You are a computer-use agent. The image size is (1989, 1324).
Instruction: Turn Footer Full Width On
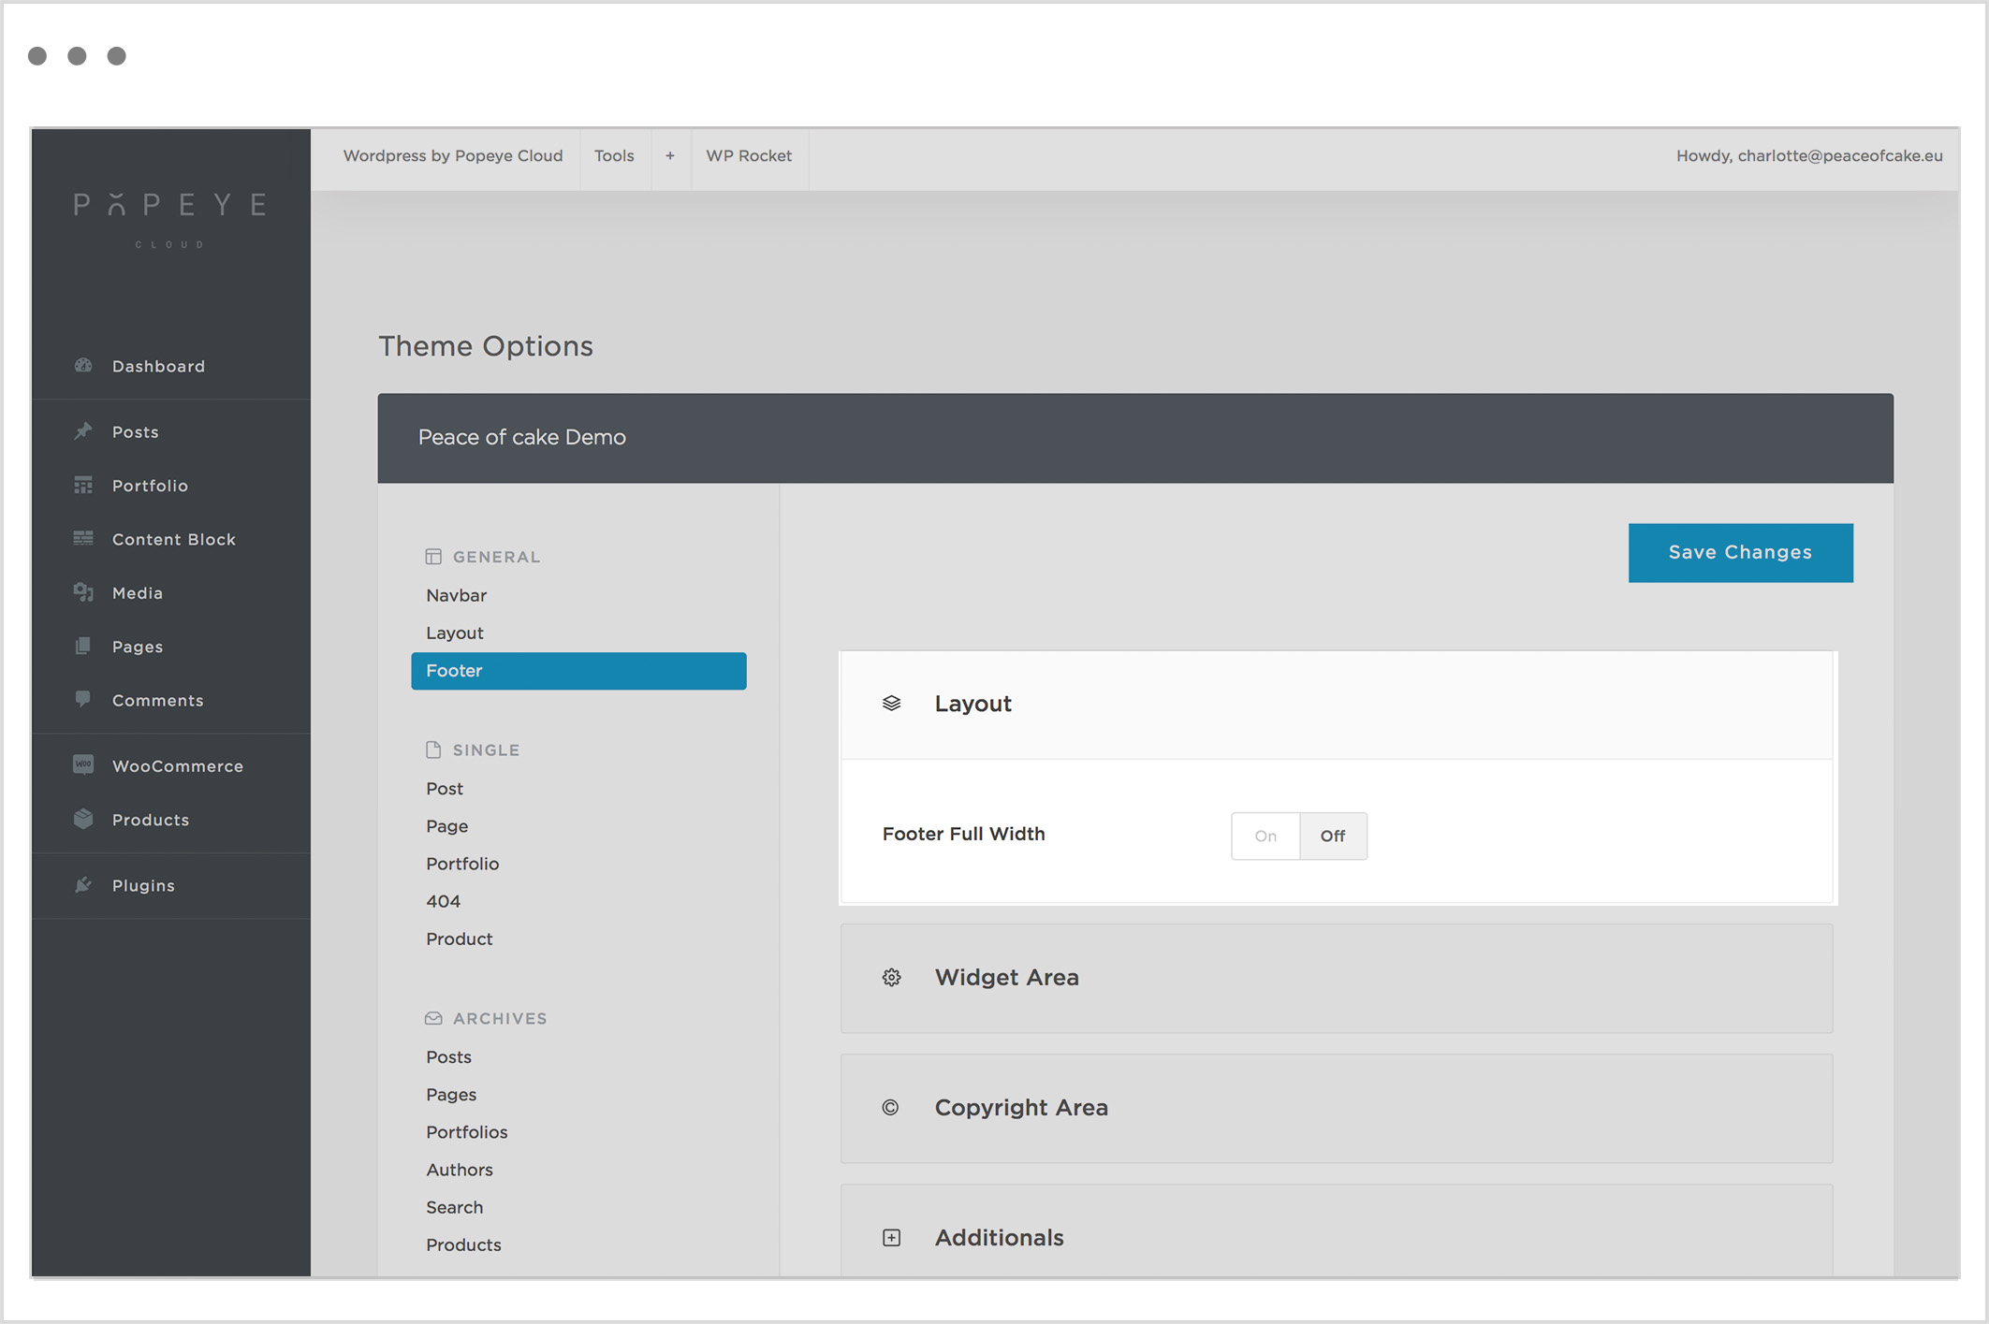pyautogui.click(x=1265, y=837)
